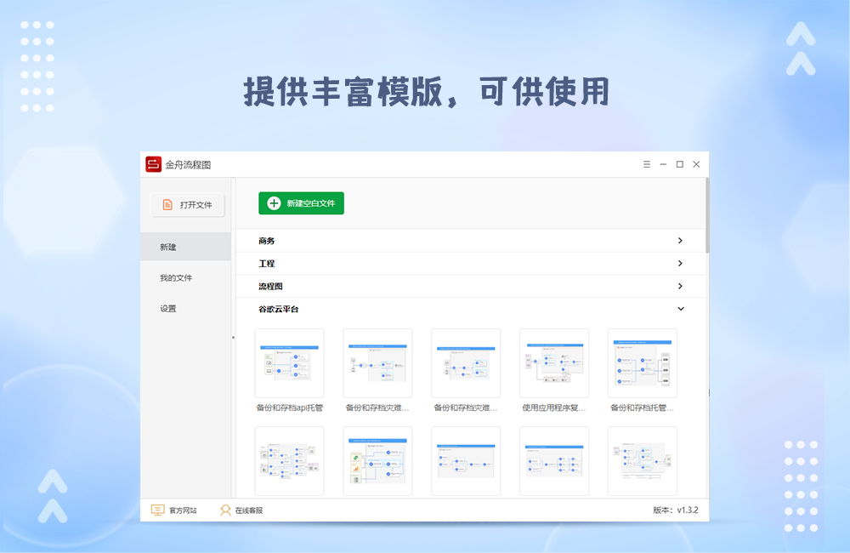
Task: Expand the 商务 template category
Action: point(680,241)
